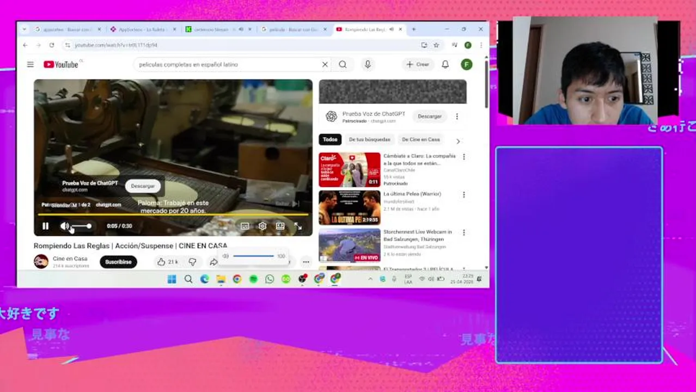Image resolution: width=696 pixels, height=392 pixels.
Task: Open the YouTube hamburger guide menu
Action: tap(30, 64)
